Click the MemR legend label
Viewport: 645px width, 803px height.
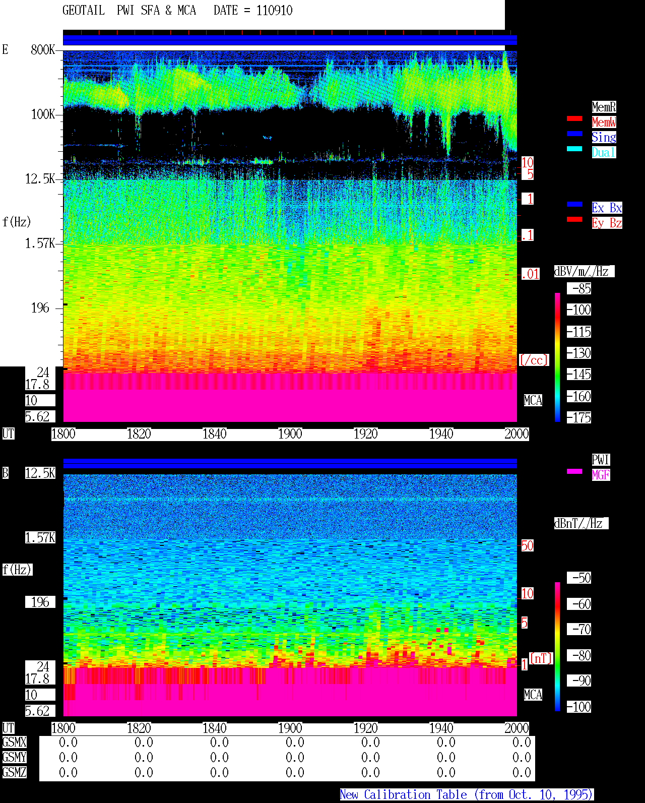tap(604, 107)
